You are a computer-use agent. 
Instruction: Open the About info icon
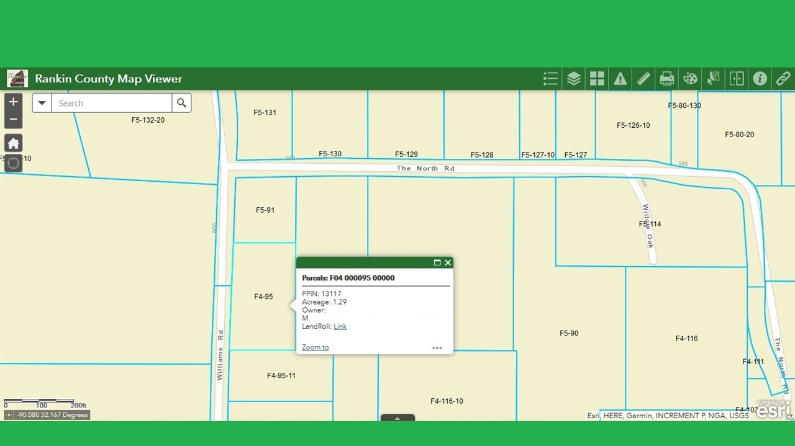(x=760, y=79)
